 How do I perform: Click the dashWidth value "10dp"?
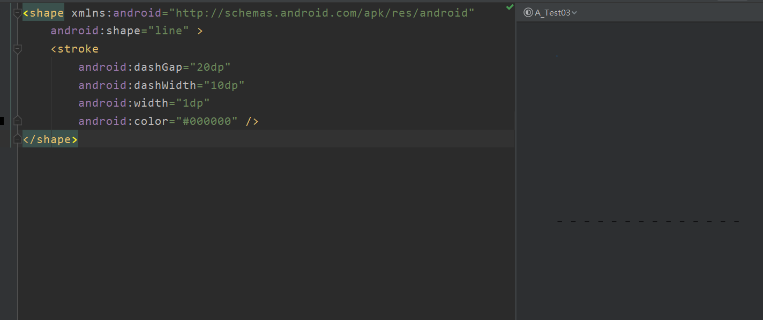point(224,85)
